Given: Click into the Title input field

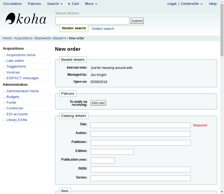Looking at the screenshot, I should pos(140,125).
